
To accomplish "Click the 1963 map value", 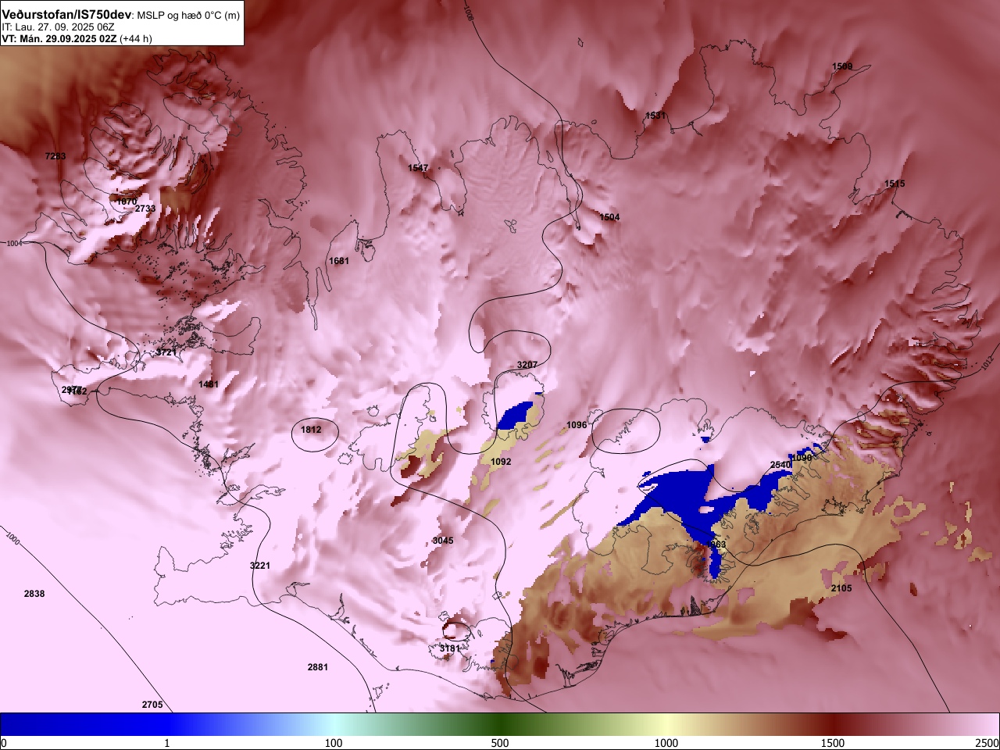I will (x=716, y=545).
